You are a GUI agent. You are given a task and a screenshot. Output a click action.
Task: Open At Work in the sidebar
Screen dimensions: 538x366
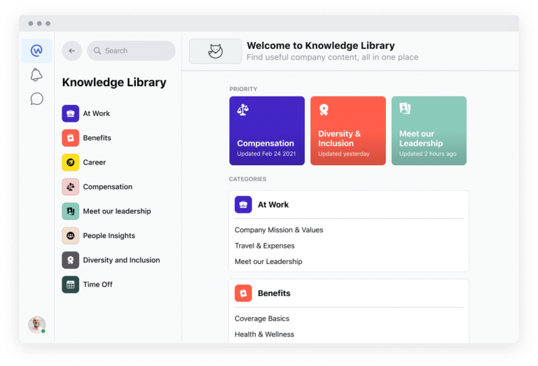[96, 113]
